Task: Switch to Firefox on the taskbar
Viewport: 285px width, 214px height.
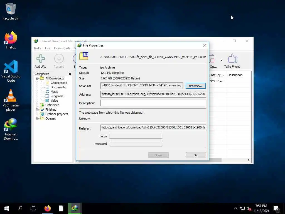Action: pyautogui.click(x=48, y=208)
